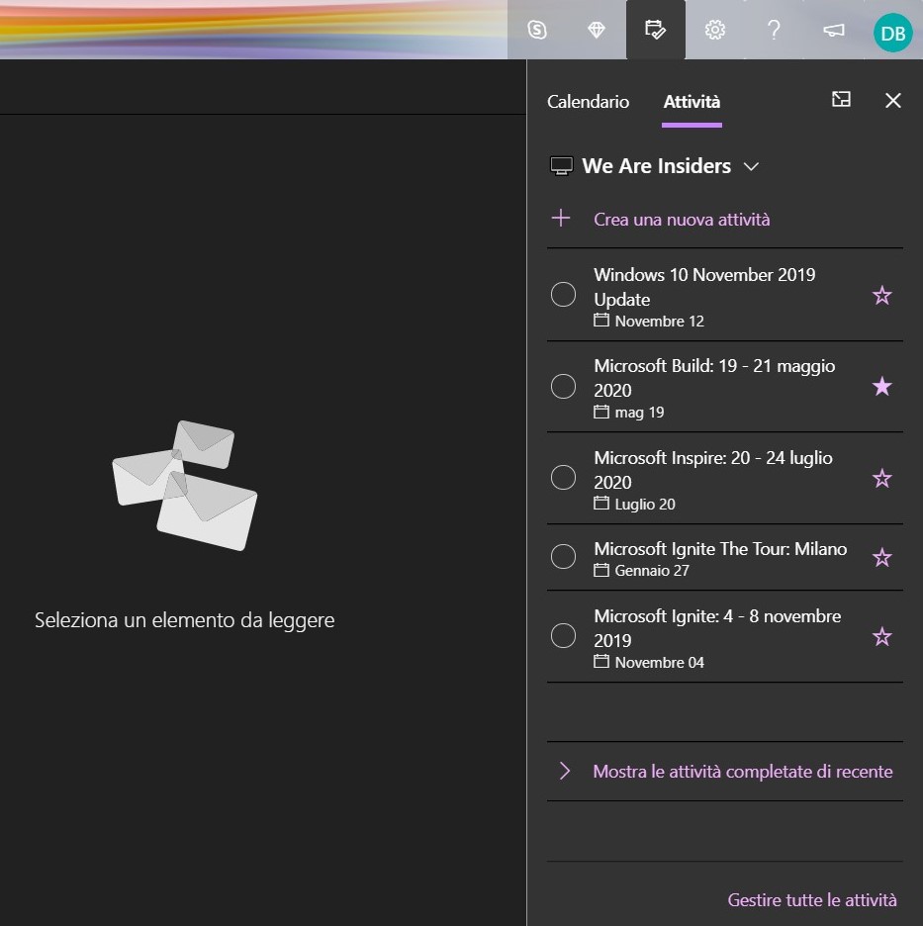This screenshot has width=923, height=926.
Task: Click the diamond premium icon
Action: [597, 30]
